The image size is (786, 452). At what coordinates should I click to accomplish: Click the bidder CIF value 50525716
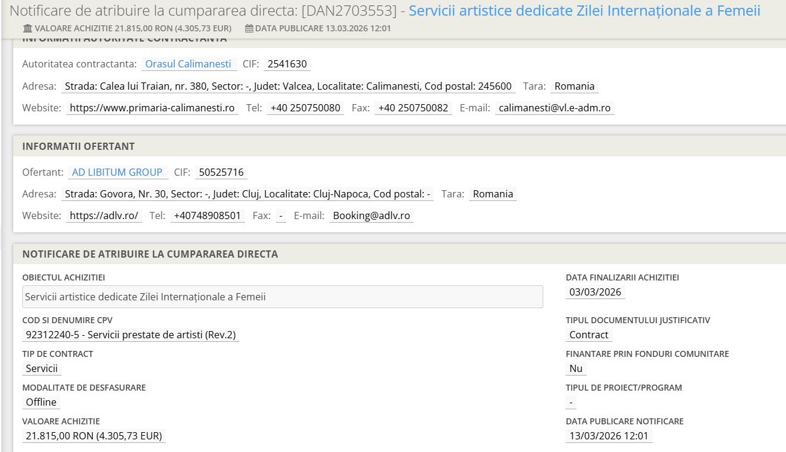pyautogui.click(x=221, y=172)
